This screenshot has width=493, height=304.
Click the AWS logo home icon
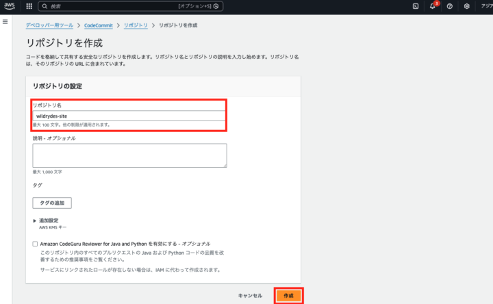click(x=10, y=6)
